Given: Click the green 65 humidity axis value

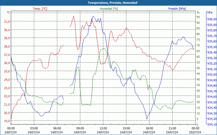Looking at the screenshot, I should point(198,51).
